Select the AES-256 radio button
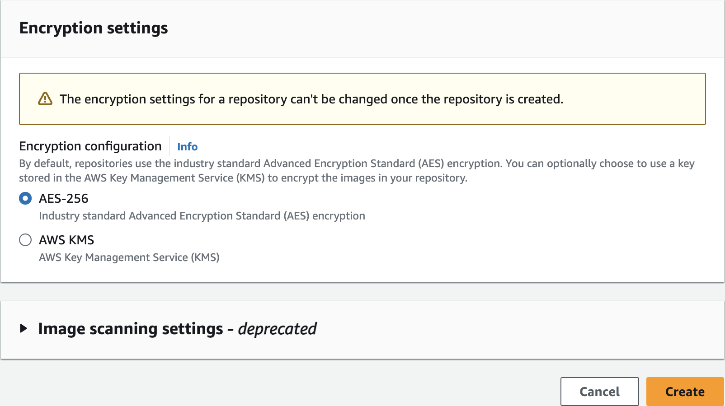 pos(25,198)
